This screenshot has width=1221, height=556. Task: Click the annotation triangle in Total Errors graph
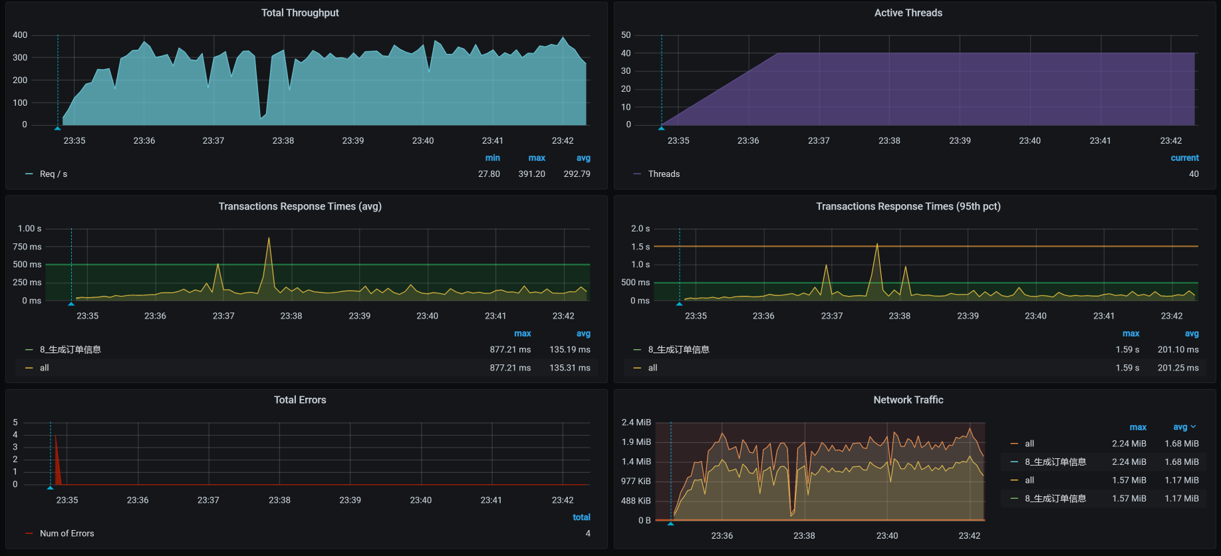point(51,487)
